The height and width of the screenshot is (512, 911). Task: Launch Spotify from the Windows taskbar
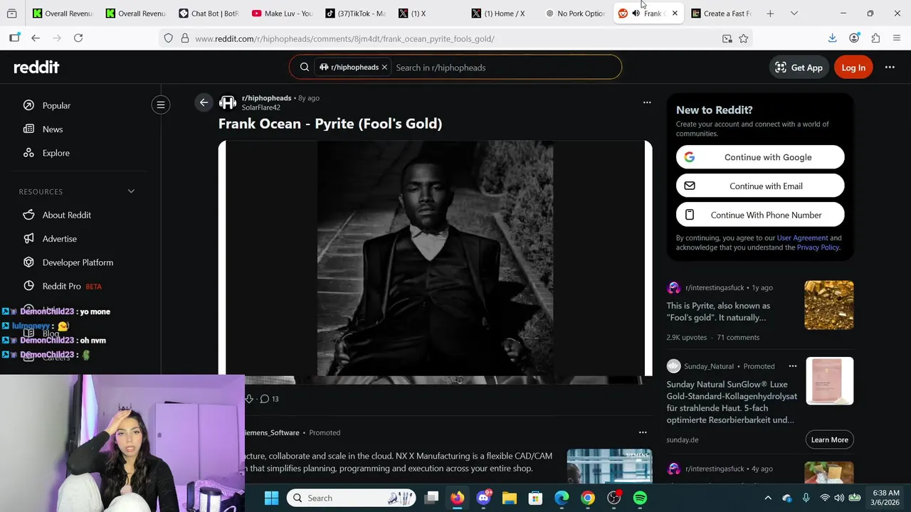tap(640, 498)
